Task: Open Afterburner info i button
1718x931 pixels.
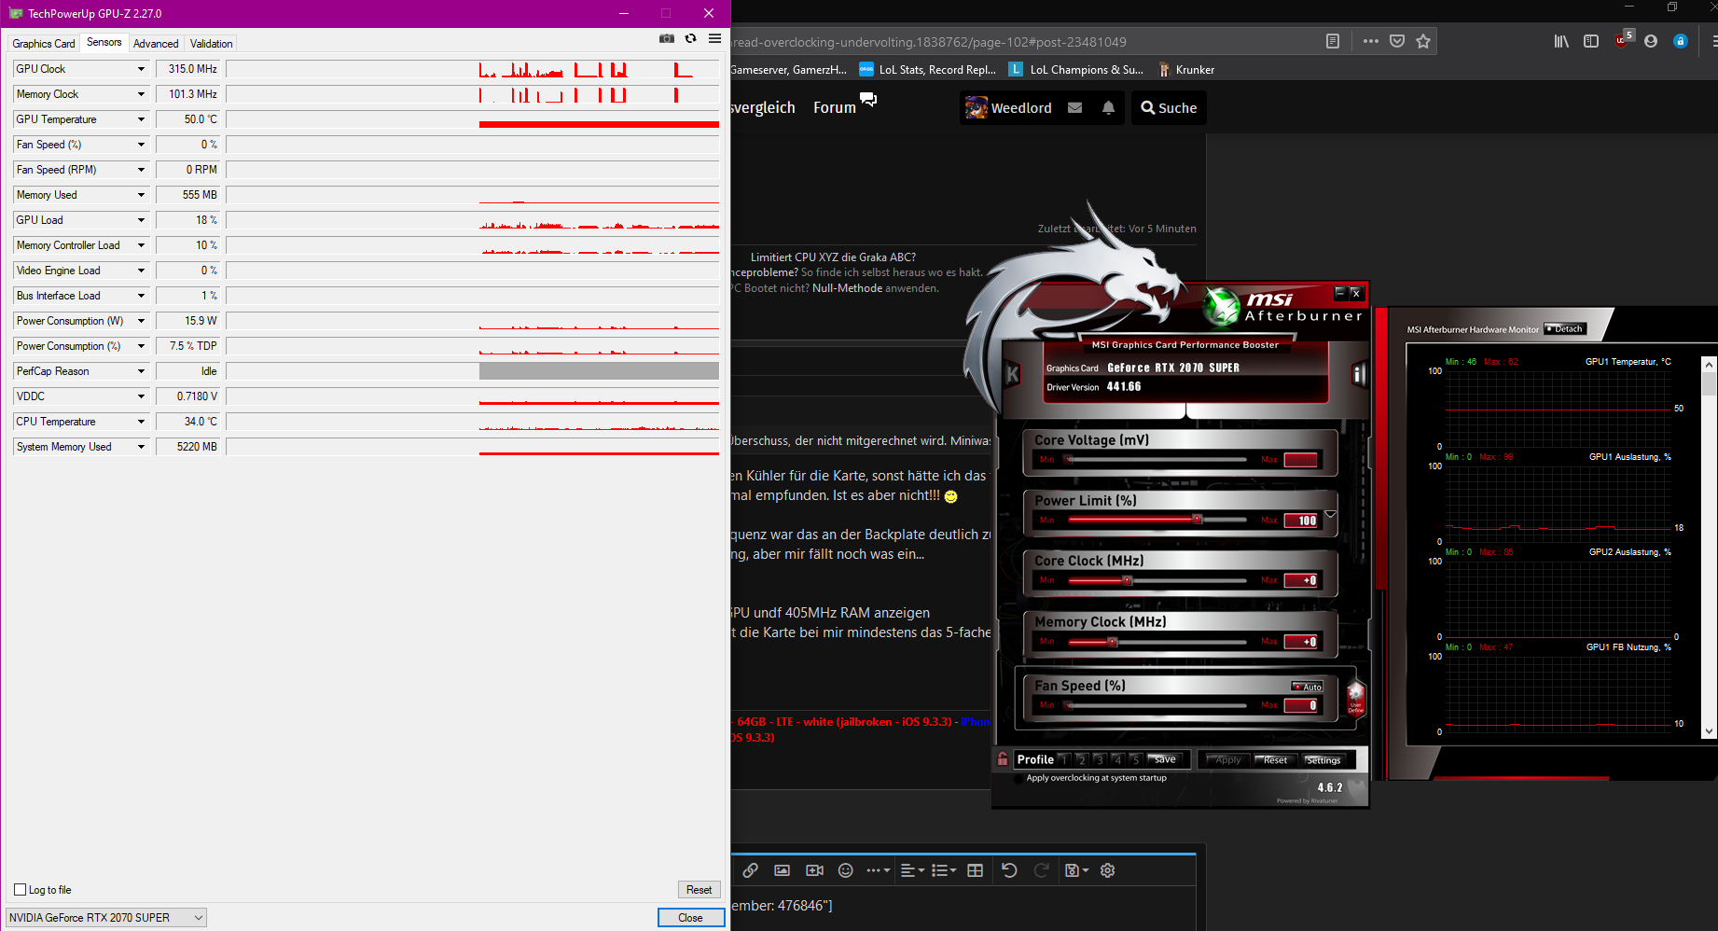Action: pos(1359,375)
